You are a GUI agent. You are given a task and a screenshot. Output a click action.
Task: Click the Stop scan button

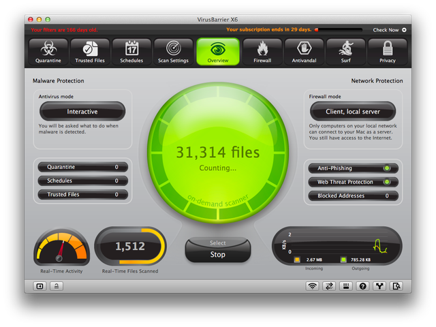(x=218, y=254)
